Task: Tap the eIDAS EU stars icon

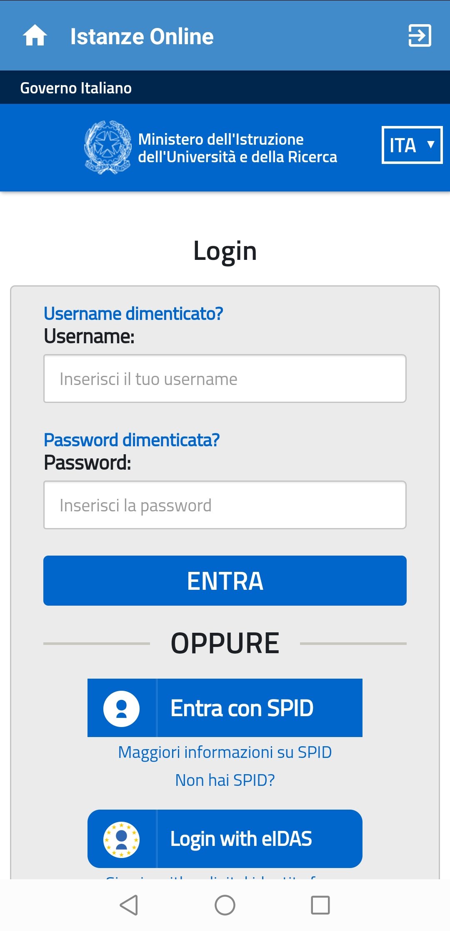Action: (x=121, y=840)
